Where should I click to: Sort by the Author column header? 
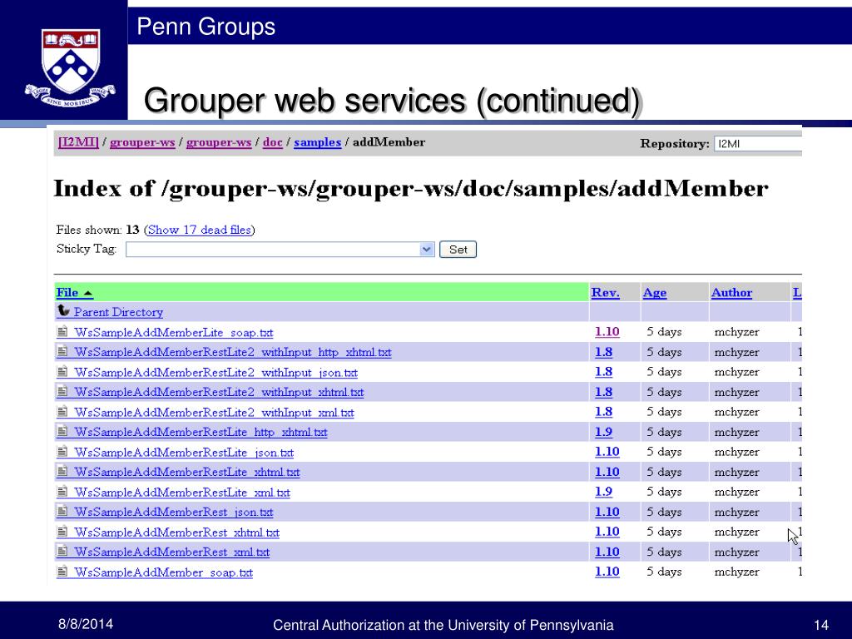point(732,293)
